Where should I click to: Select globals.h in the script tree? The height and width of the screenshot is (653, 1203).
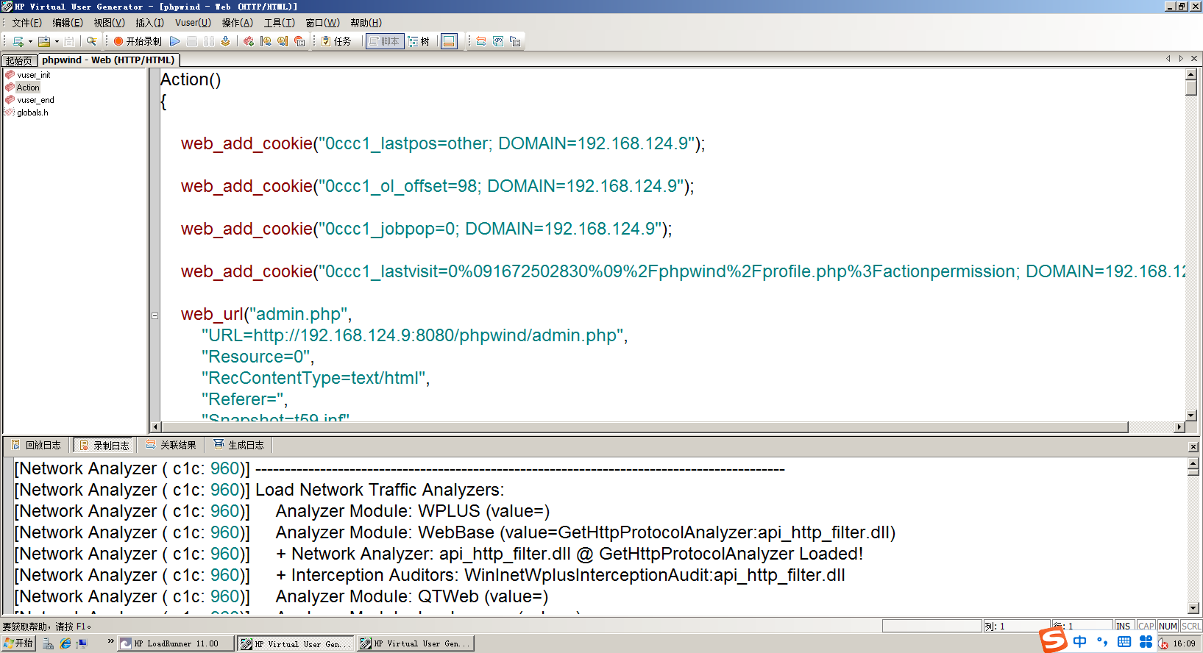click(32, 113)
